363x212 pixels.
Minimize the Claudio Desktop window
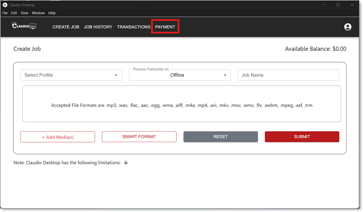click(324, 5)
